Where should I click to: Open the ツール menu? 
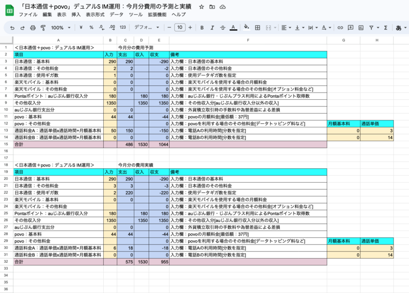click(135, 15)
